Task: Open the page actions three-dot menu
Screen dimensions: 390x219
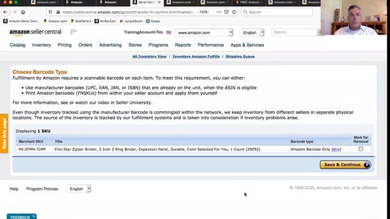Action: click(219, 12)
